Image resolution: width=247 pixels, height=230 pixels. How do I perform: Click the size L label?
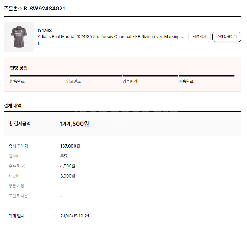click(x=39, y=44)
